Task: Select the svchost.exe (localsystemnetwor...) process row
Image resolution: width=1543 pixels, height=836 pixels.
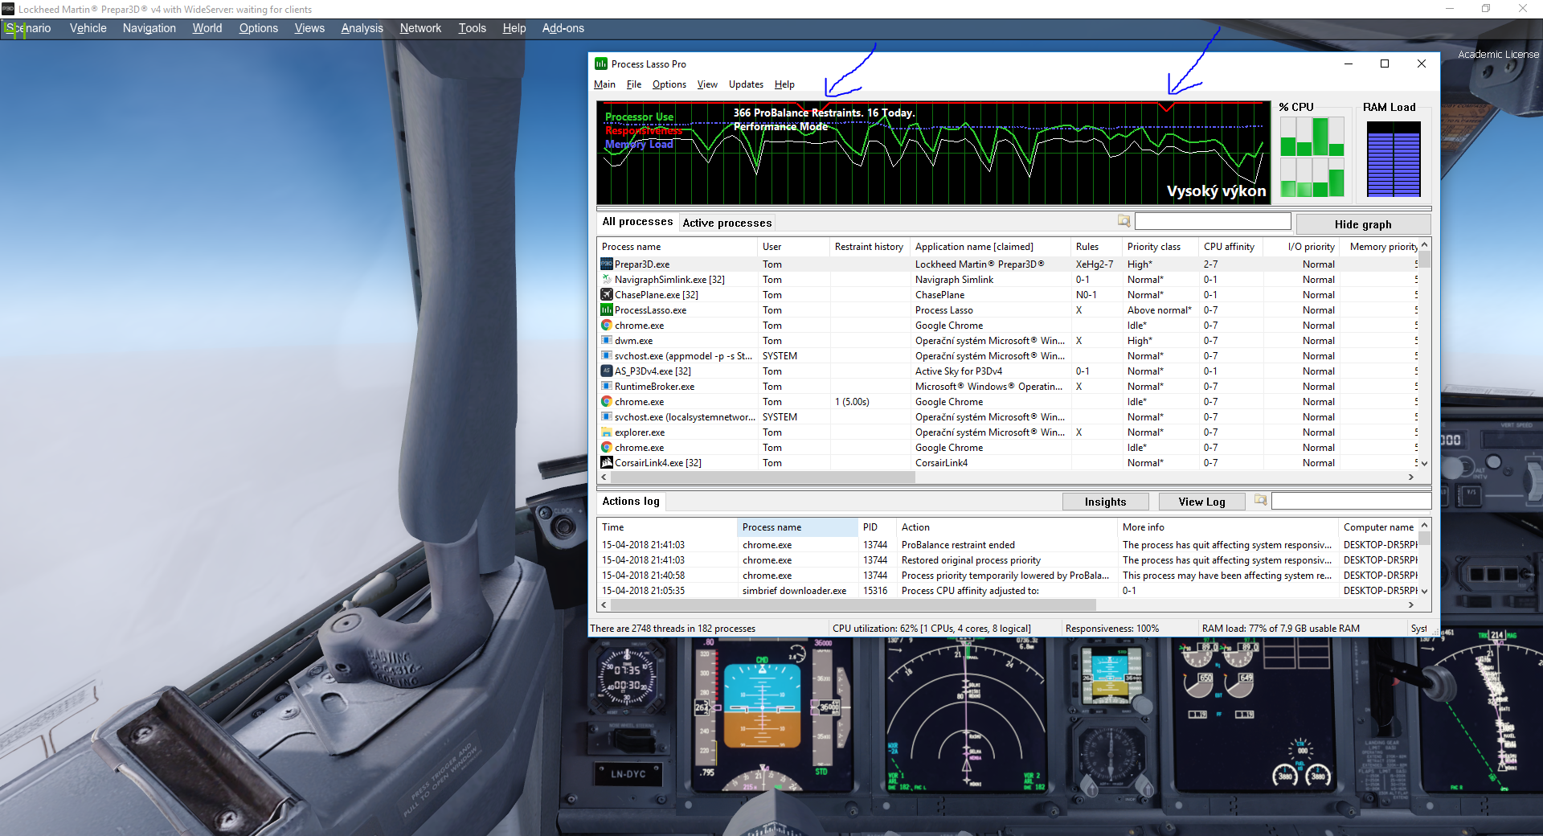Action: click(x=1008, y=417)
